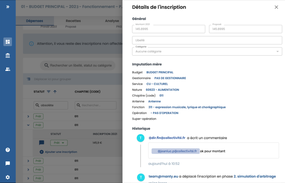285x183 pixels.
Task: Switch to the Recettes tab
Action: [x=73, y=21]
